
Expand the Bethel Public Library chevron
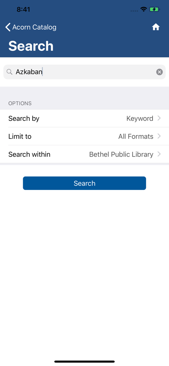click(x=159, y=154)
